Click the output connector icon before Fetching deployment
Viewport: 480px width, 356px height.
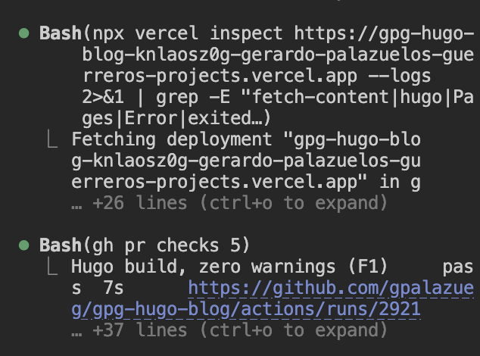click(x=52, y=139)
